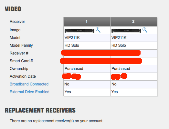Image resolution: width=169 pixels, height=129 pixels.
Task: Select receiver 2 device thumbnail image
Action: click(x=126, y=31)
